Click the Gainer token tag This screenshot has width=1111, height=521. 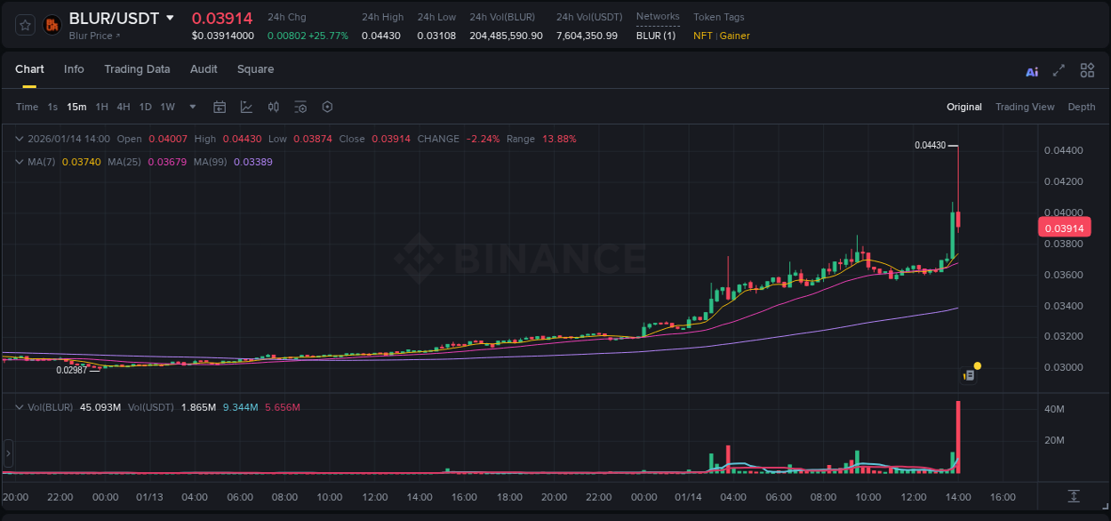pyautogui.click(x=735, y=36)
